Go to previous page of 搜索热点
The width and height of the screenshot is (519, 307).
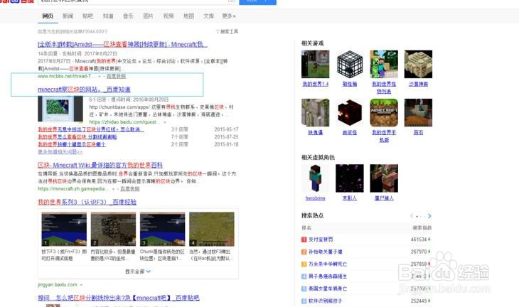pyautogui.click(x=412, y=216)
